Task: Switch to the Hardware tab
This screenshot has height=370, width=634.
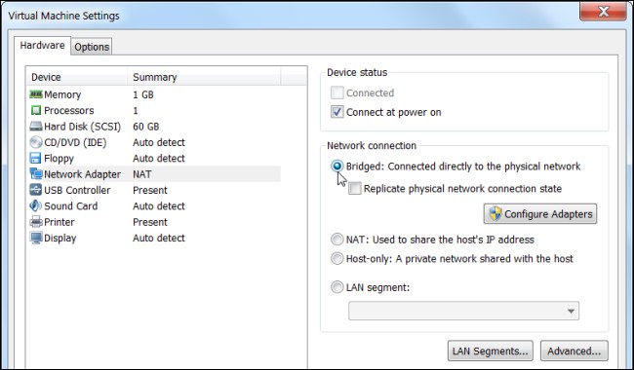Action: (x=42, y=45)
